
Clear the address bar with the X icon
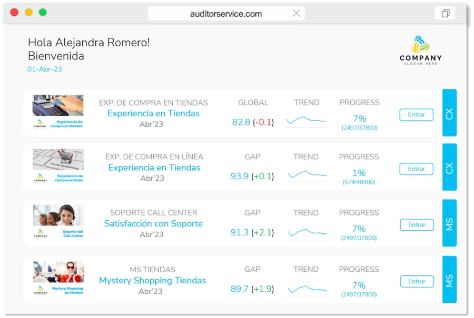pos(296,13)
